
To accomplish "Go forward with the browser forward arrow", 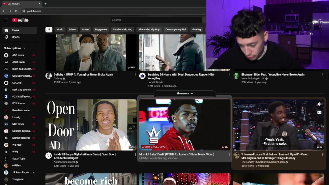I will [10, 11].
